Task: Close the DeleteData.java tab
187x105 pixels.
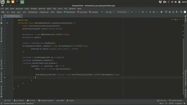Action: [x=21, y=16]
